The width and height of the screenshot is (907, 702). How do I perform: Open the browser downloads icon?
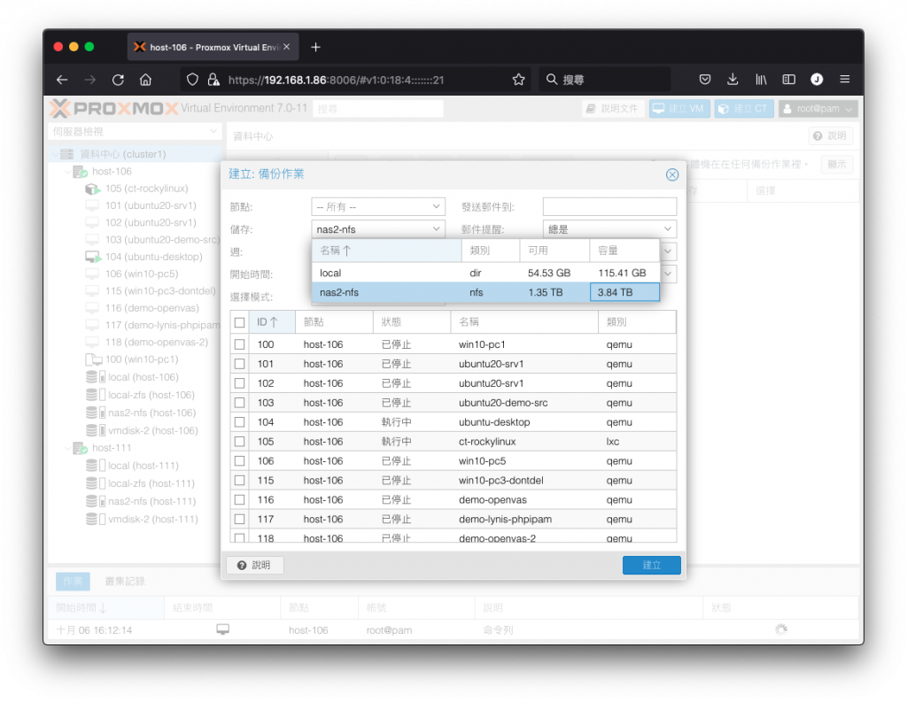pos(733,79)
